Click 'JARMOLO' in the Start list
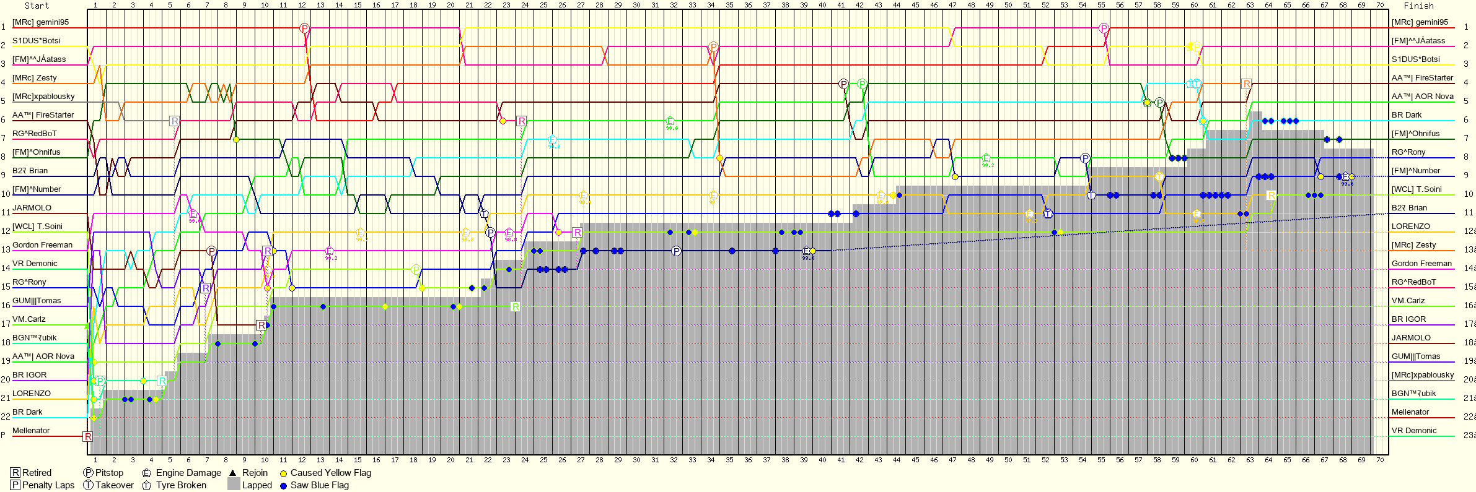Screen dimensions: 1476x492 coord(32,208)
